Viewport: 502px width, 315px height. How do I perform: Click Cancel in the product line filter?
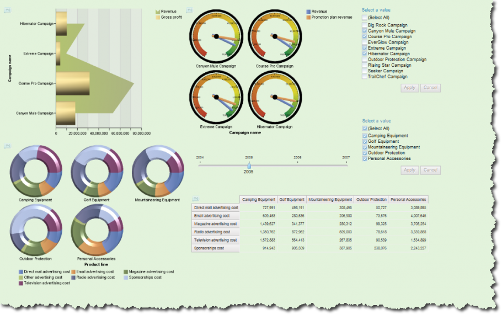coord(430,170)
